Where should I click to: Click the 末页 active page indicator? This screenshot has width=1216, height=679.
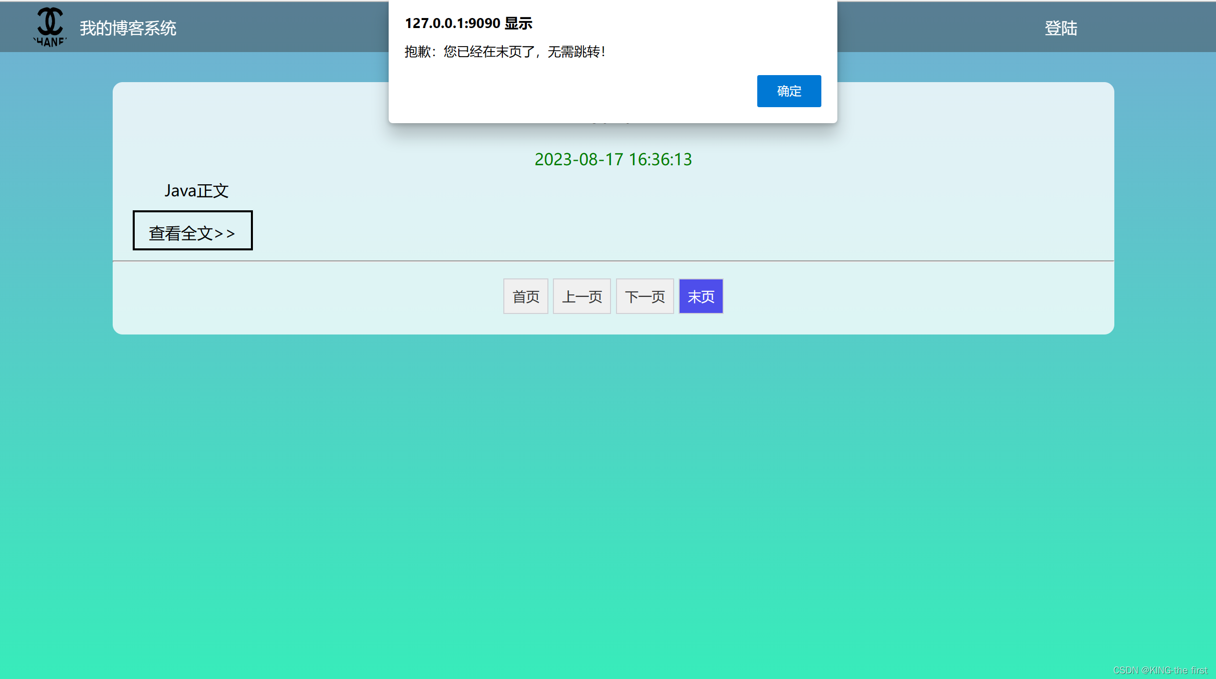pyautogui.click(x=701, y=296)
